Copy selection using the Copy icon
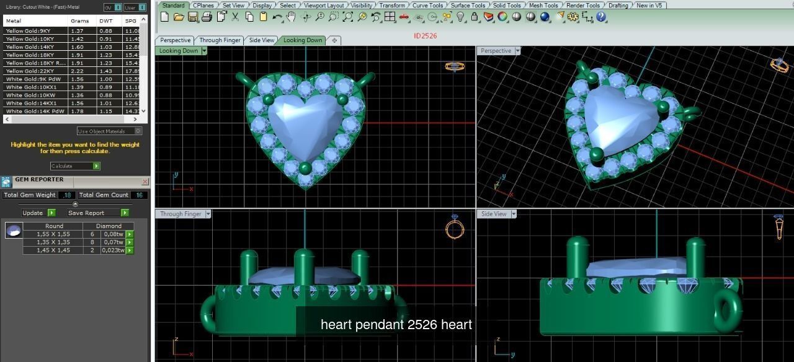Screen dimensions: 794x362 tap(249, 17)
